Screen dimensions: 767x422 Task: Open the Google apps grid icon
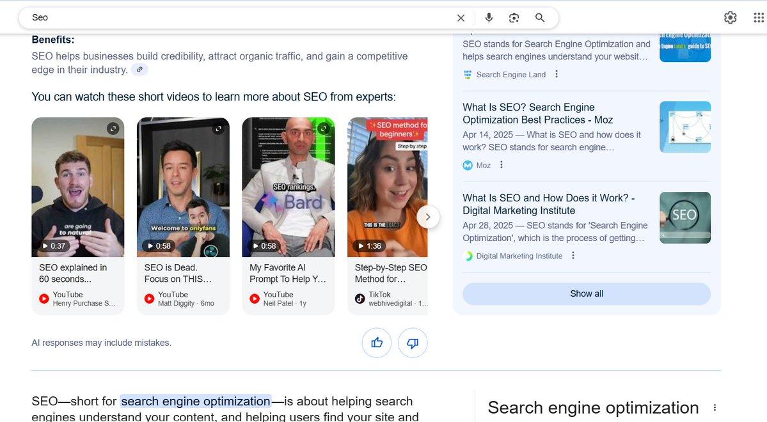pyautogui.click(x=759, y=18)
